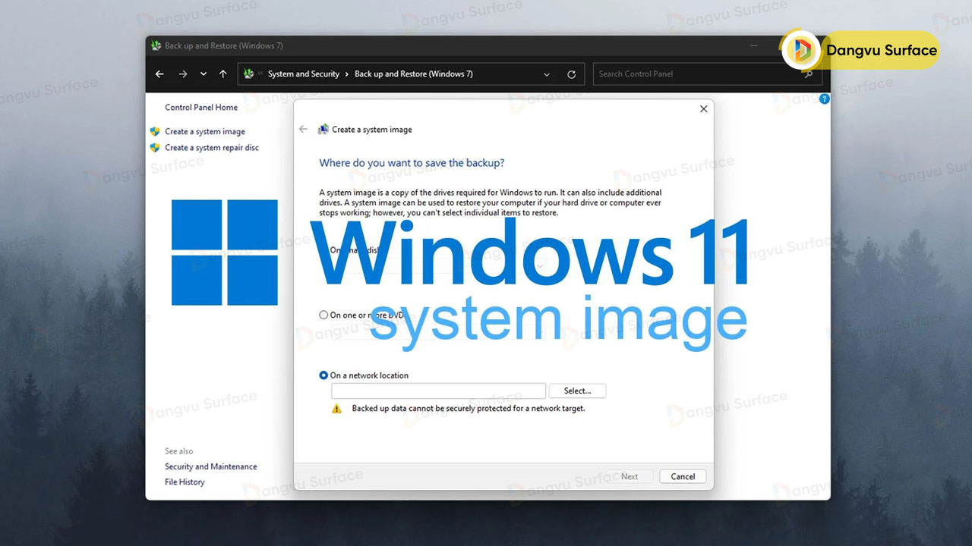Image resolution: width=972 pixels, height=546 pixels.
Task: Click the shield icon beside Create a system repair disc
Action: tap(155, 148)
